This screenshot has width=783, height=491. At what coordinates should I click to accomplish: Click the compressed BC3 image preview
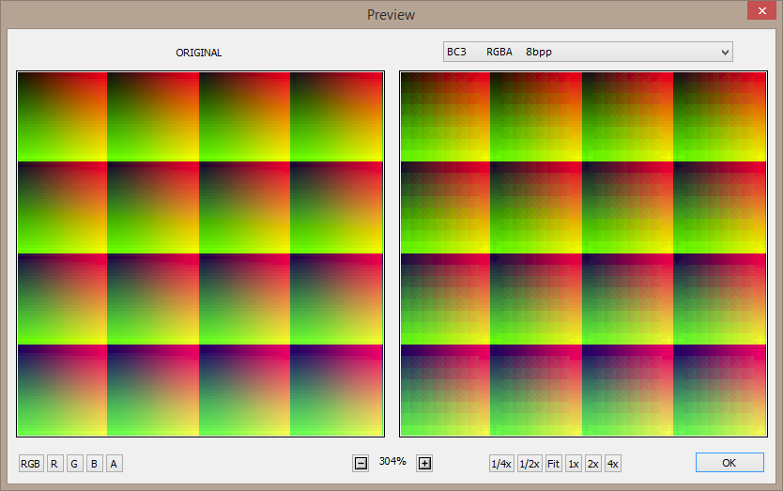tap(583, 253)
